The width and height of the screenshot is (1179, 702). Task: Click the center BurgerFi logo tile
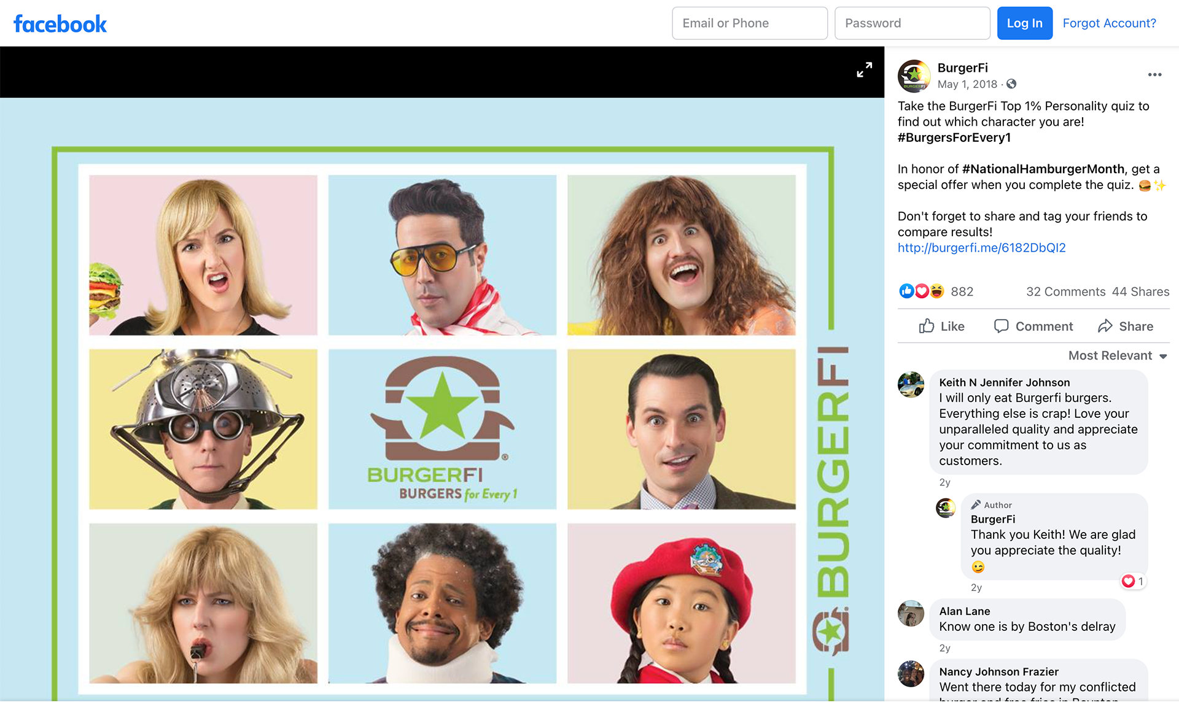pos(442,429)
